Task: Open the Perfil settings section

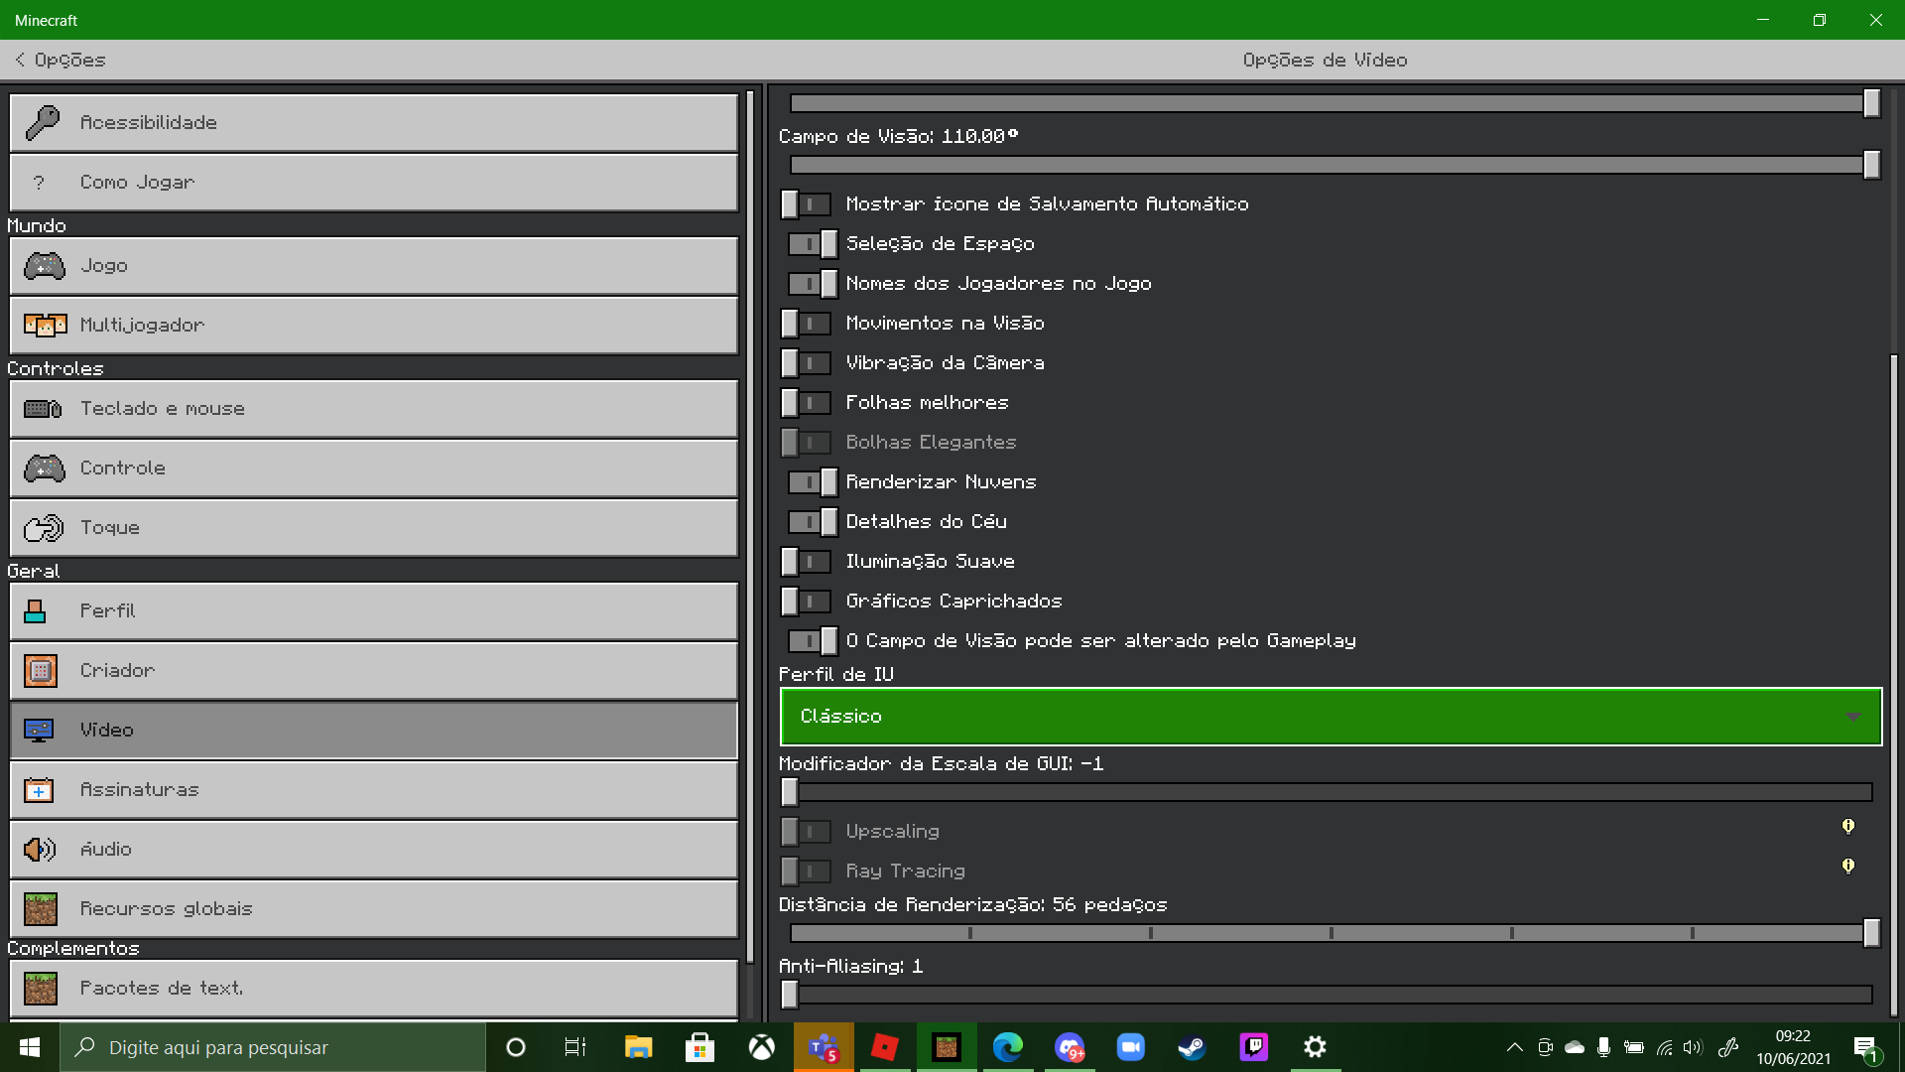Action: point(373,611)
